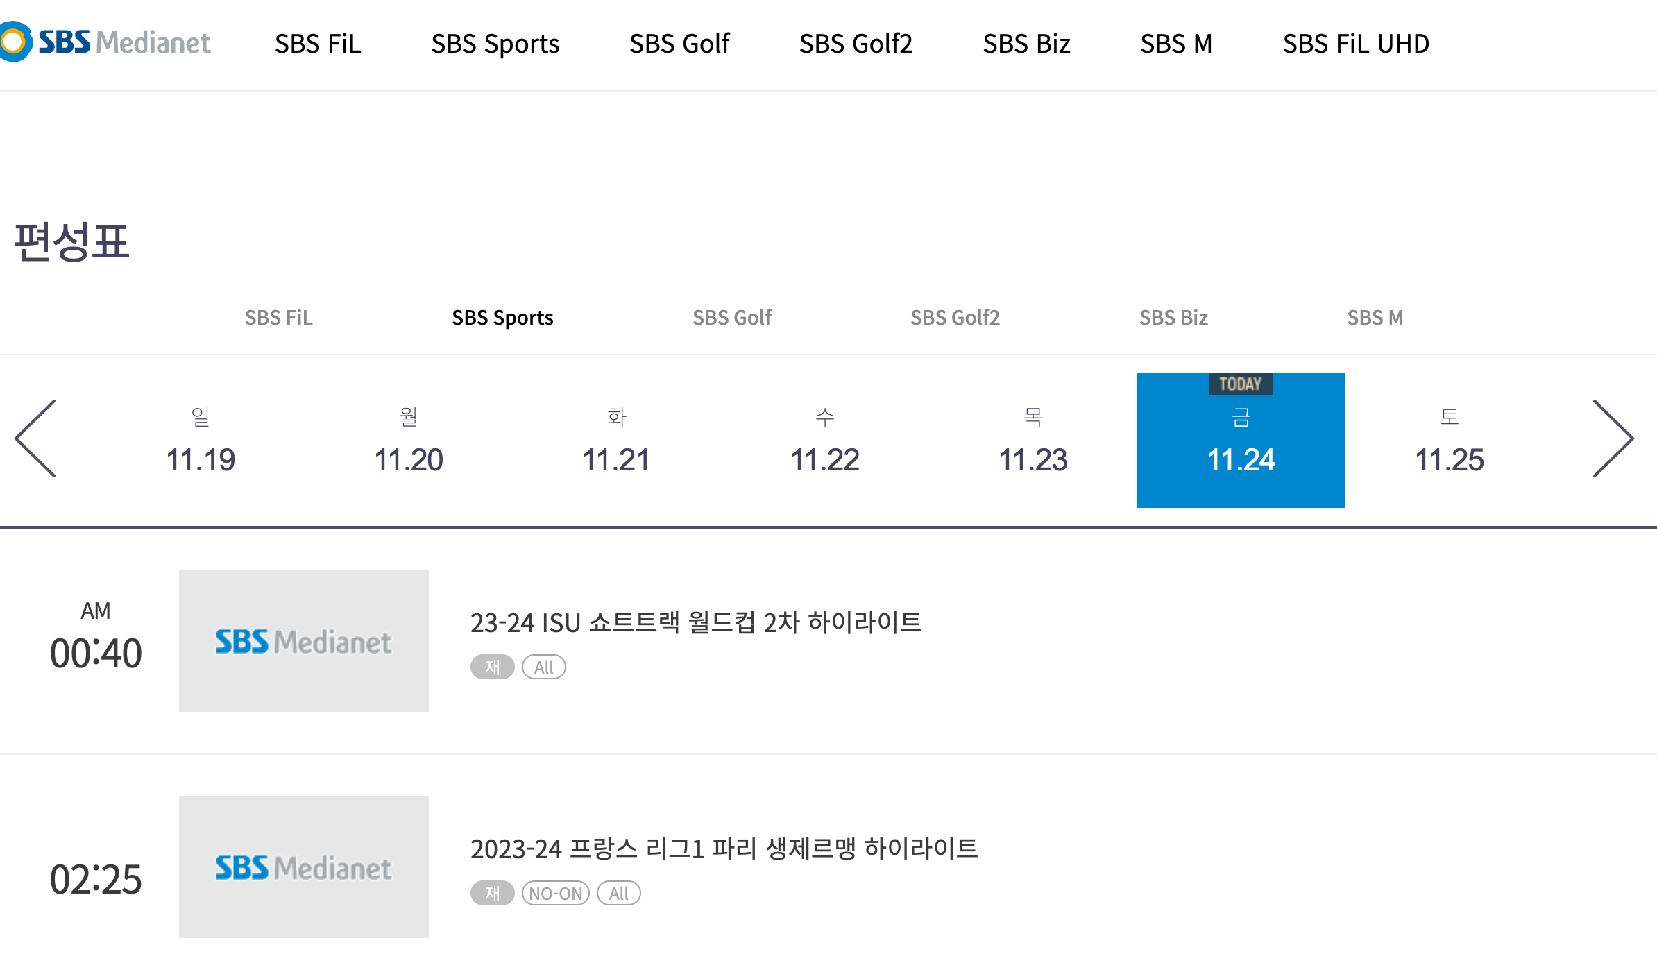Image resolution: width=1657 pixels, height=963 pixels.
Task: Open the SBS Biz channel tab
Action: click(x=1173, y=318)
